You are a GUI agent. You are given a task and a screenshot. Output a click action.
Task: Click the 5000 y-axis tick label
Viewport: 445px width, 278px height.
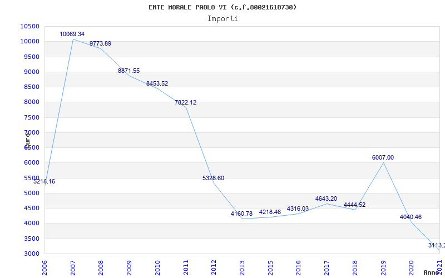point(31,193)
